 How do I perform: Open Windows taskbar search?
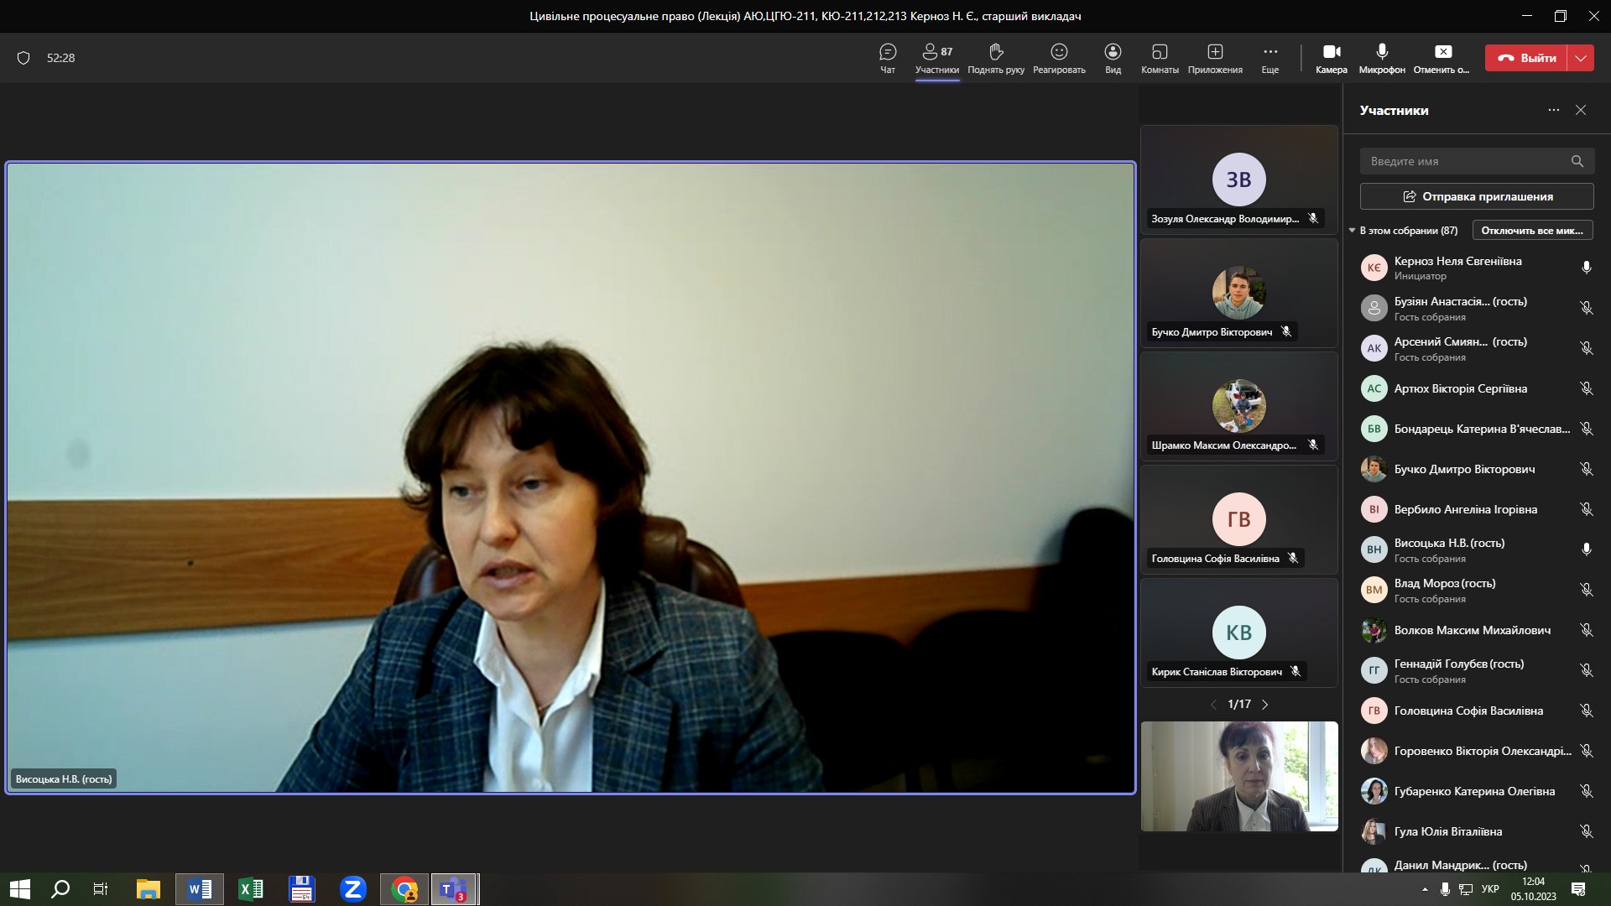60,889
